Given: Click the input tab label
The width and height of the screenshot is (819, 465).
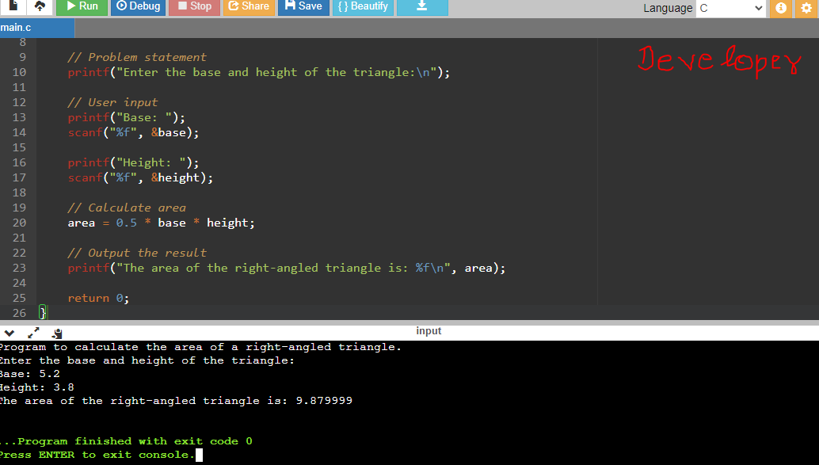Looking at the screenshot, I should 429,331.
